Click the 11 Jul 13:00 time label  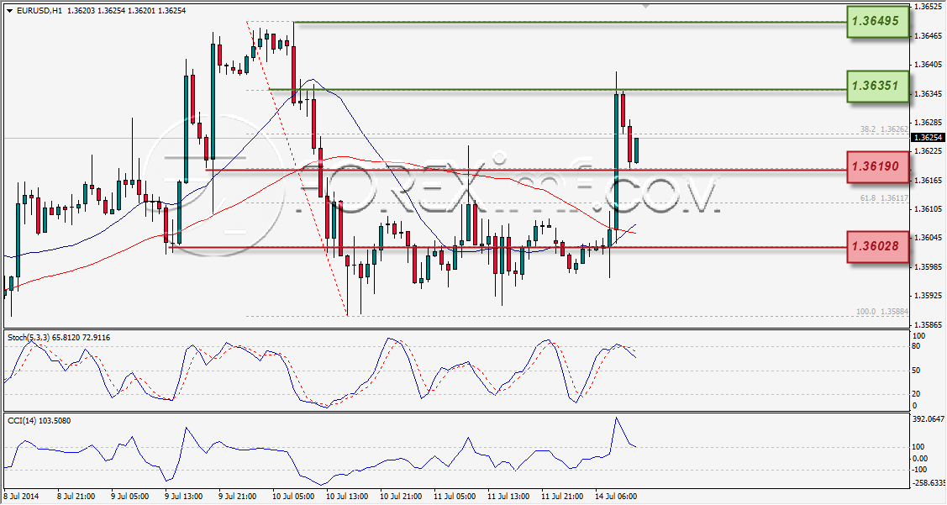[x=508, y=497]
